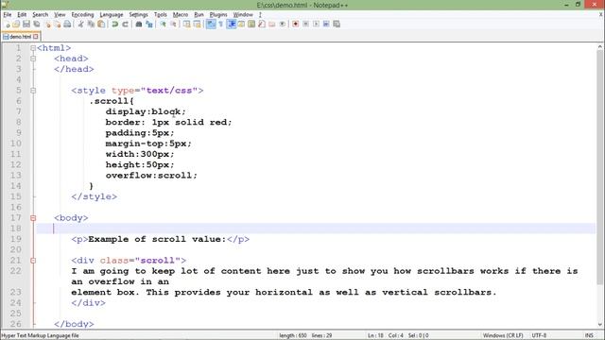Open the Language menu
This screenshot has height=340, width=605.
point(112,15)
